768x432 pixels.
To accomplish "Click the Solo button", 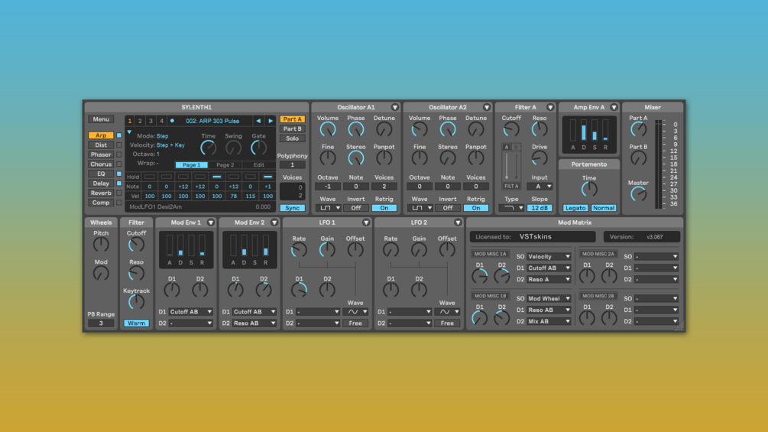I will click(x=293, y=138).
